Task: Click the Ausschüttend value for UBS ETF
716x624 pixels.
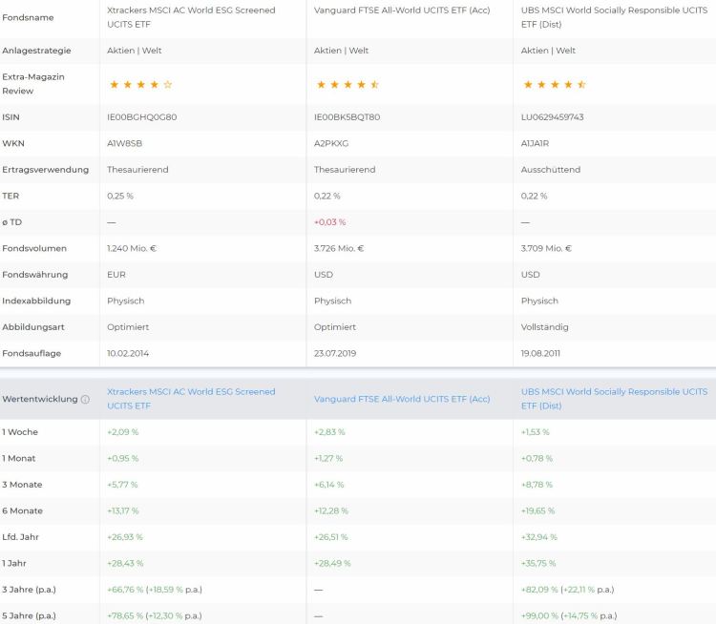Action: [x=548, y=170]
